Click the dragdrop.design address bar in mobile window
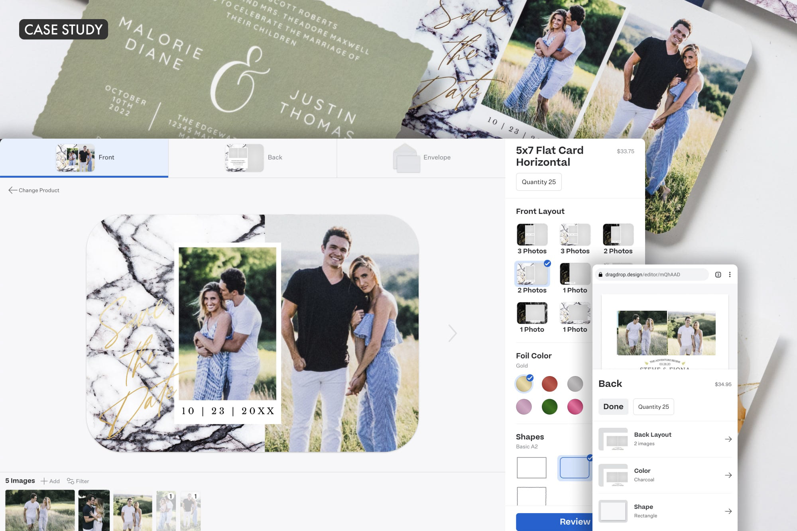 tap(652, 274)
